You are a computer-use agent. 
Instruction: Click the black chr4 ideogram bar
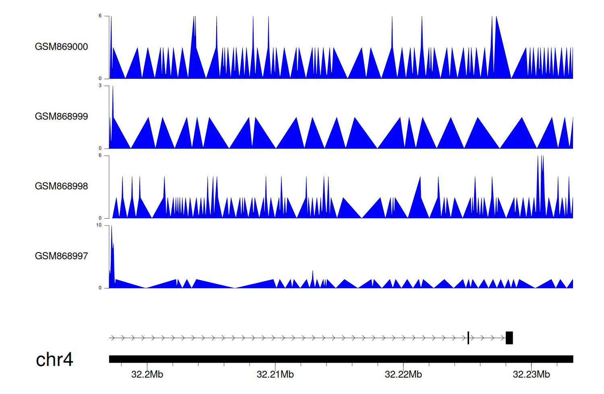[x=341, y=359]
